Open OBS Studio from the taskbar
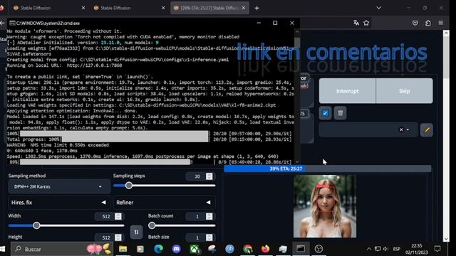 click(x=318, y=249)
